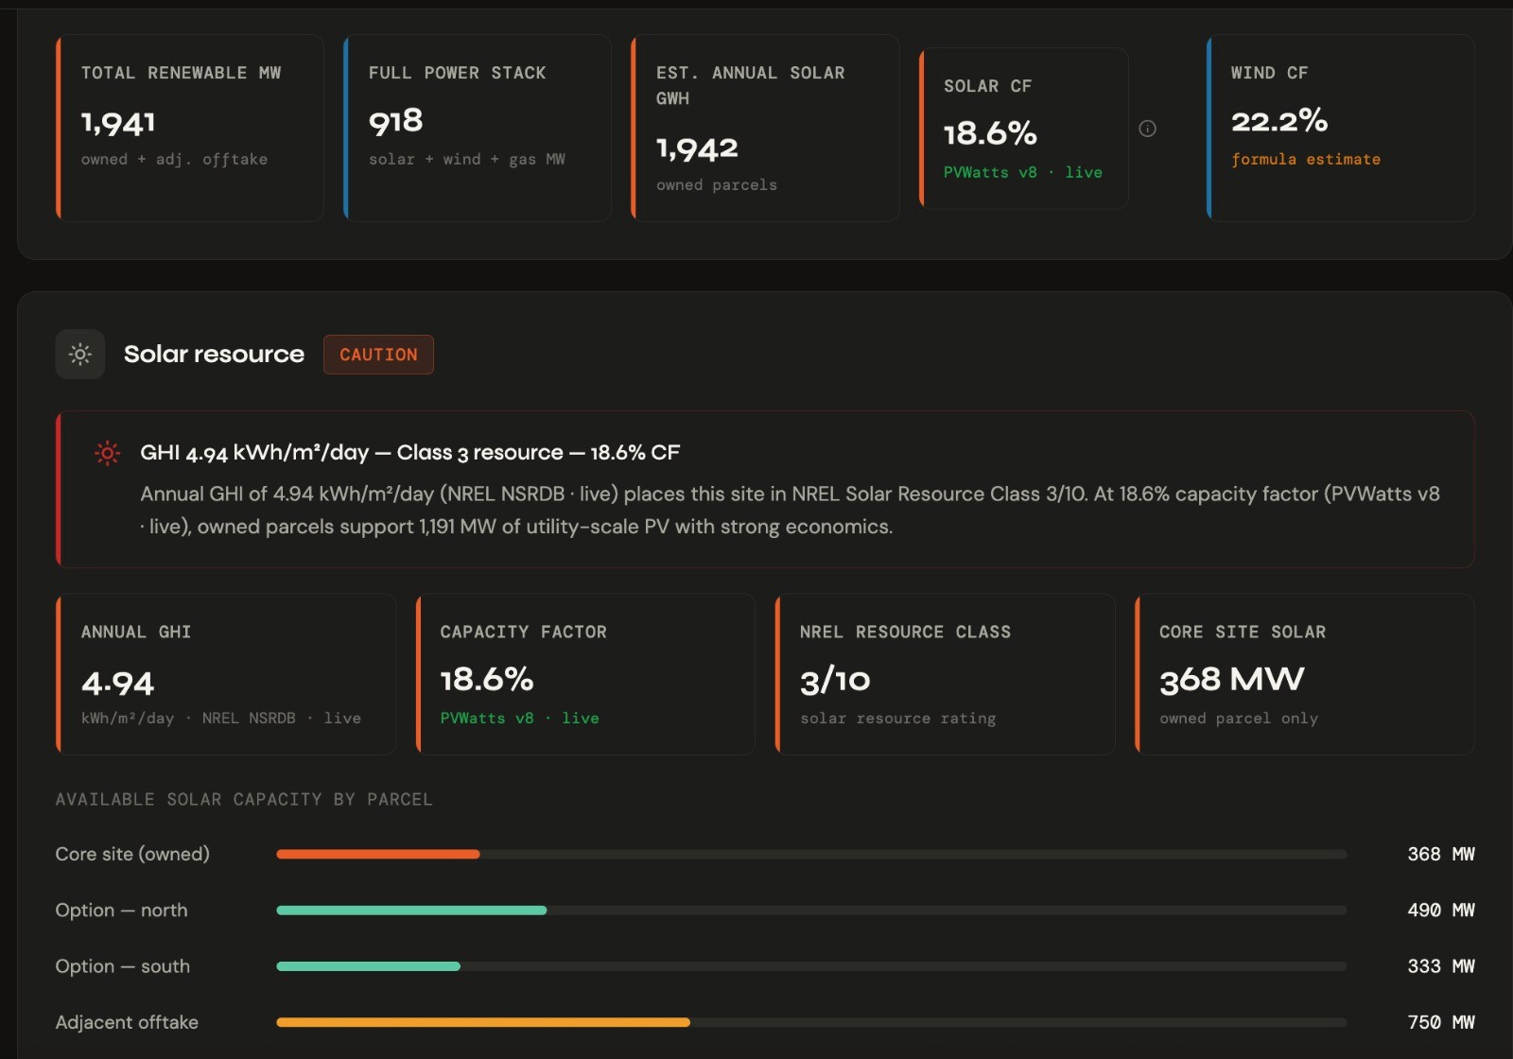Click 'PVWatts v8 · live' under Capacity Factor
Image resolution: width=1513 pixels, height=1059 pixels.
[x=519, y=718]
